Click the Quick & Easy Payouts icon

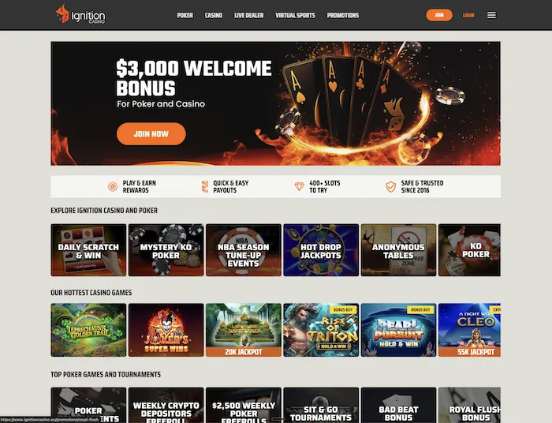point(205,186)
